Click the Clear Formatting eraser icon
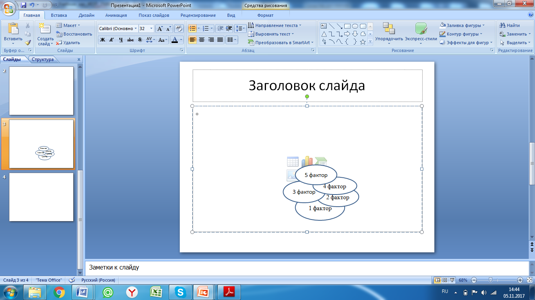The image size is (535, 300). pos(179,29)
